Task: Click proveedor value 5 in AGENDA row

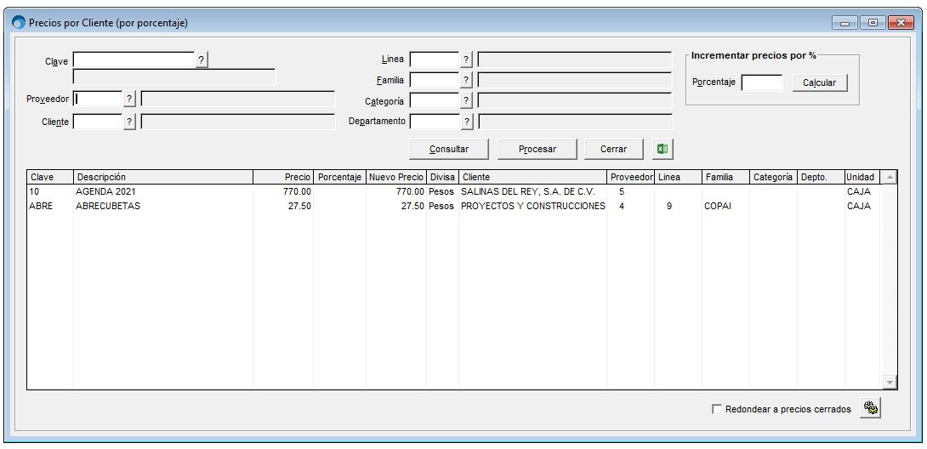Action: [x=622, y=191]
